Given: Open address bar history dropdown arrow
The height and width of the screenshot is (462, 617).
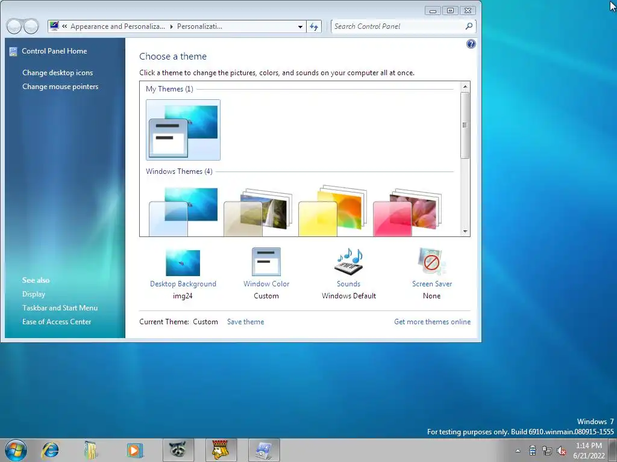Looking at the screenshot, I should click(300, 26).
